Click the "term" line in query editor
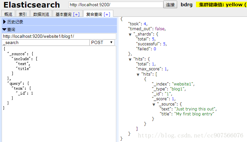The width and height of the screenshot is (247, 142). coord(21,88)
